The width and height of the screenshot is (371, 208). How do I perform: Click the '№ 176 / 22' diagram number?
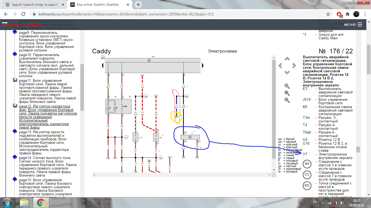pyautogui.click(x=335, y=51)
